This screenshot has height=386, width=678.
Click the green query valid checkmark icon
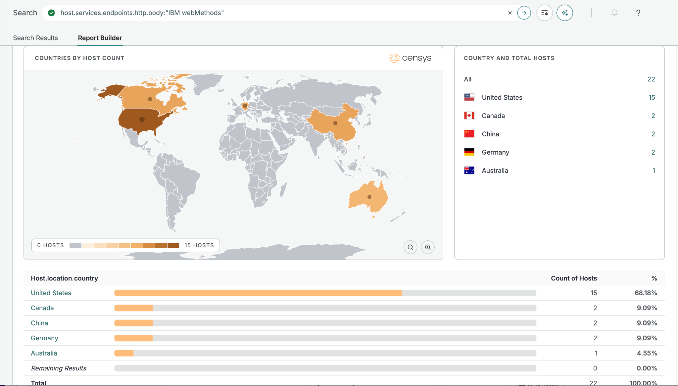(51, 13)
